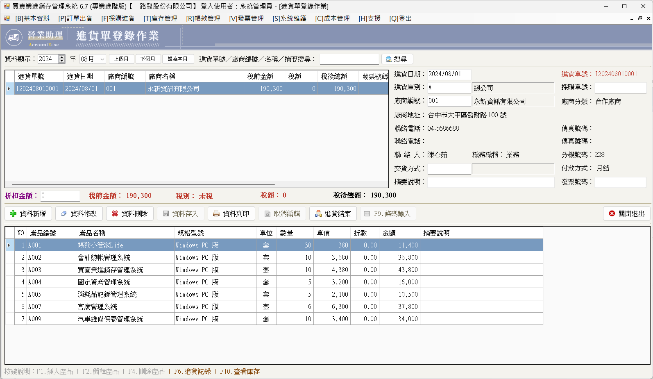Click the cancel-edit icon on 取消編輯
This screenshot has width=653, height=379.
click(267, 213)
